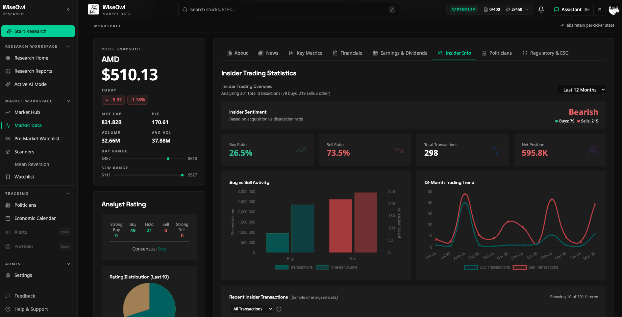Open notifications bell
The height and width of the screenshot is (317, 622).
pos(541,10)
